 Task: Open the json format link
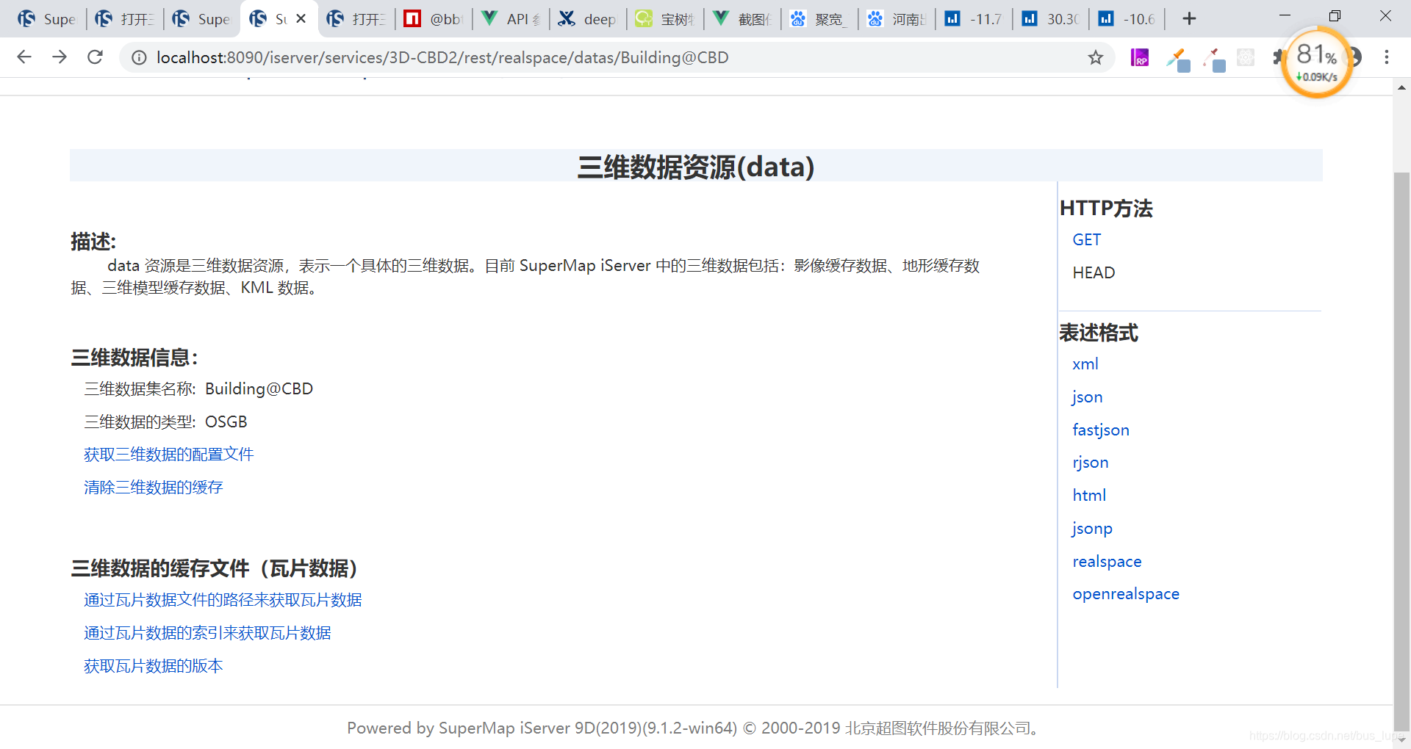tap(1087, 397)
